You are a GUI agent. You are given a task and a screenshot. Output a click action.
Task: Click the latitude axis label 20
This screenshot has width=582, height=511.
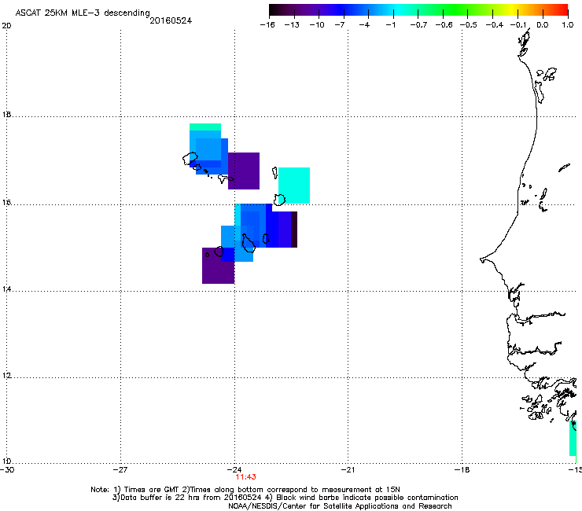click(7, 26)
